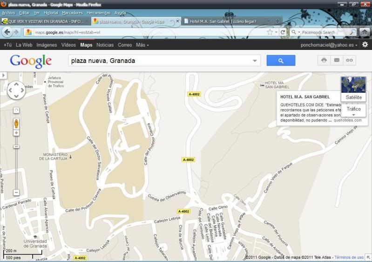Screen dimensions: 372x262
Task: Click the square button above the pegman
Action: [x=16, y=110]
